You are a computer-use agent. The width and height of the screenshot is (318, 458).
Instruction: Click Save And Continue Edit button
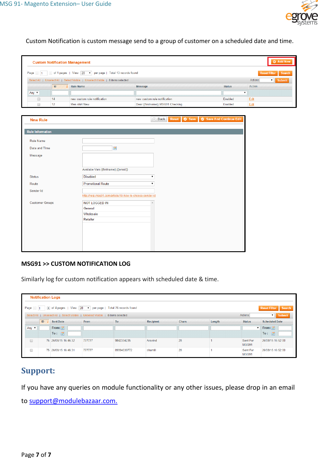(x=221, y=119)
